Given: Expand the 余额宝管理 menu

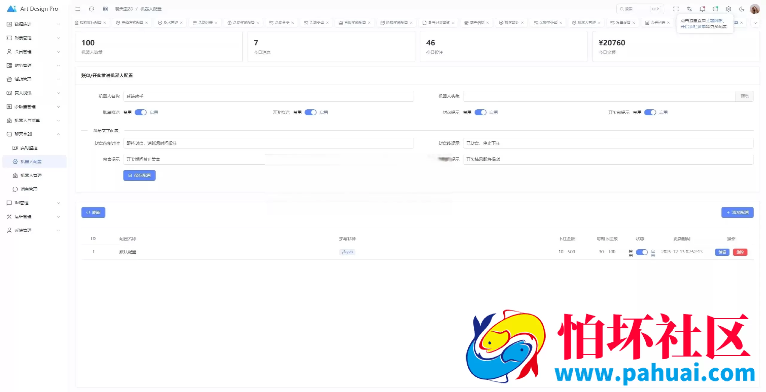Looking at the screenshot, I should coord(34,107).
